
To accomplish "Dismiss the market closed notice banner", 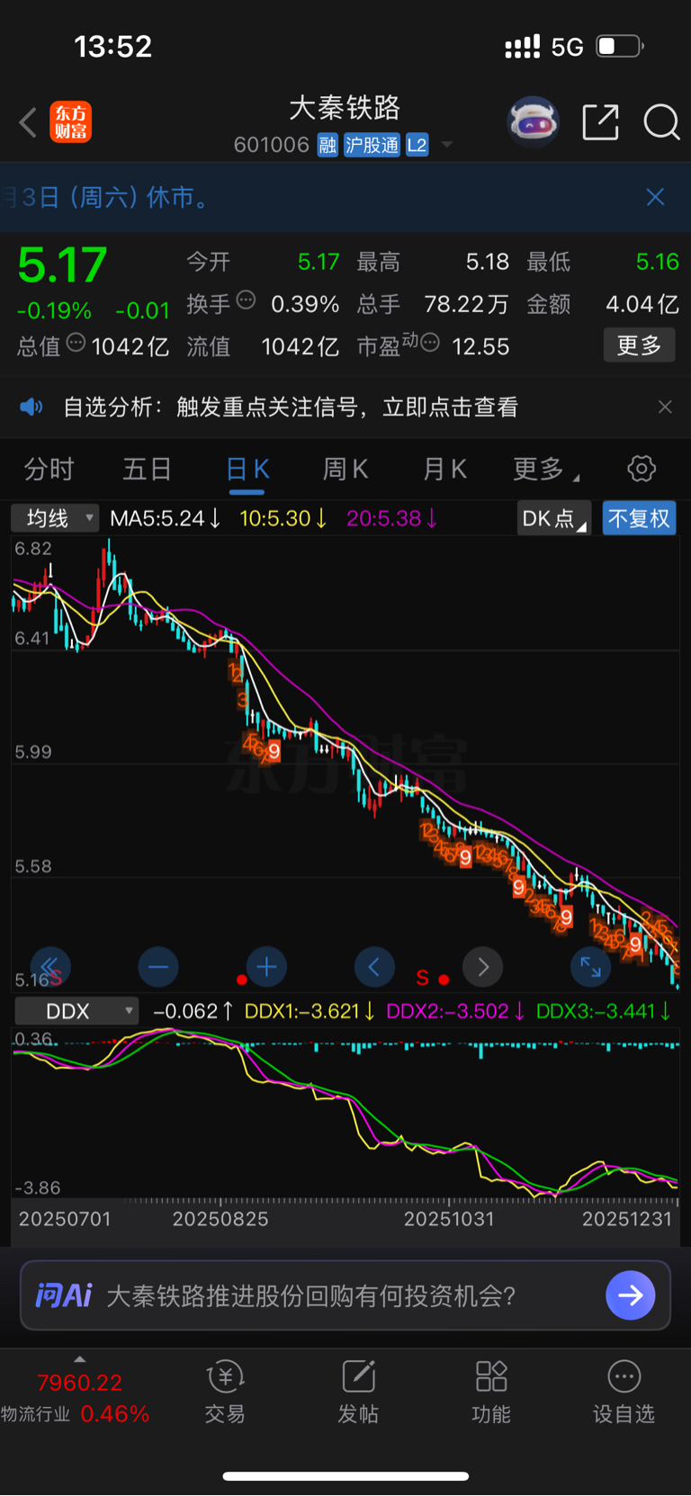I will point(655,197).
